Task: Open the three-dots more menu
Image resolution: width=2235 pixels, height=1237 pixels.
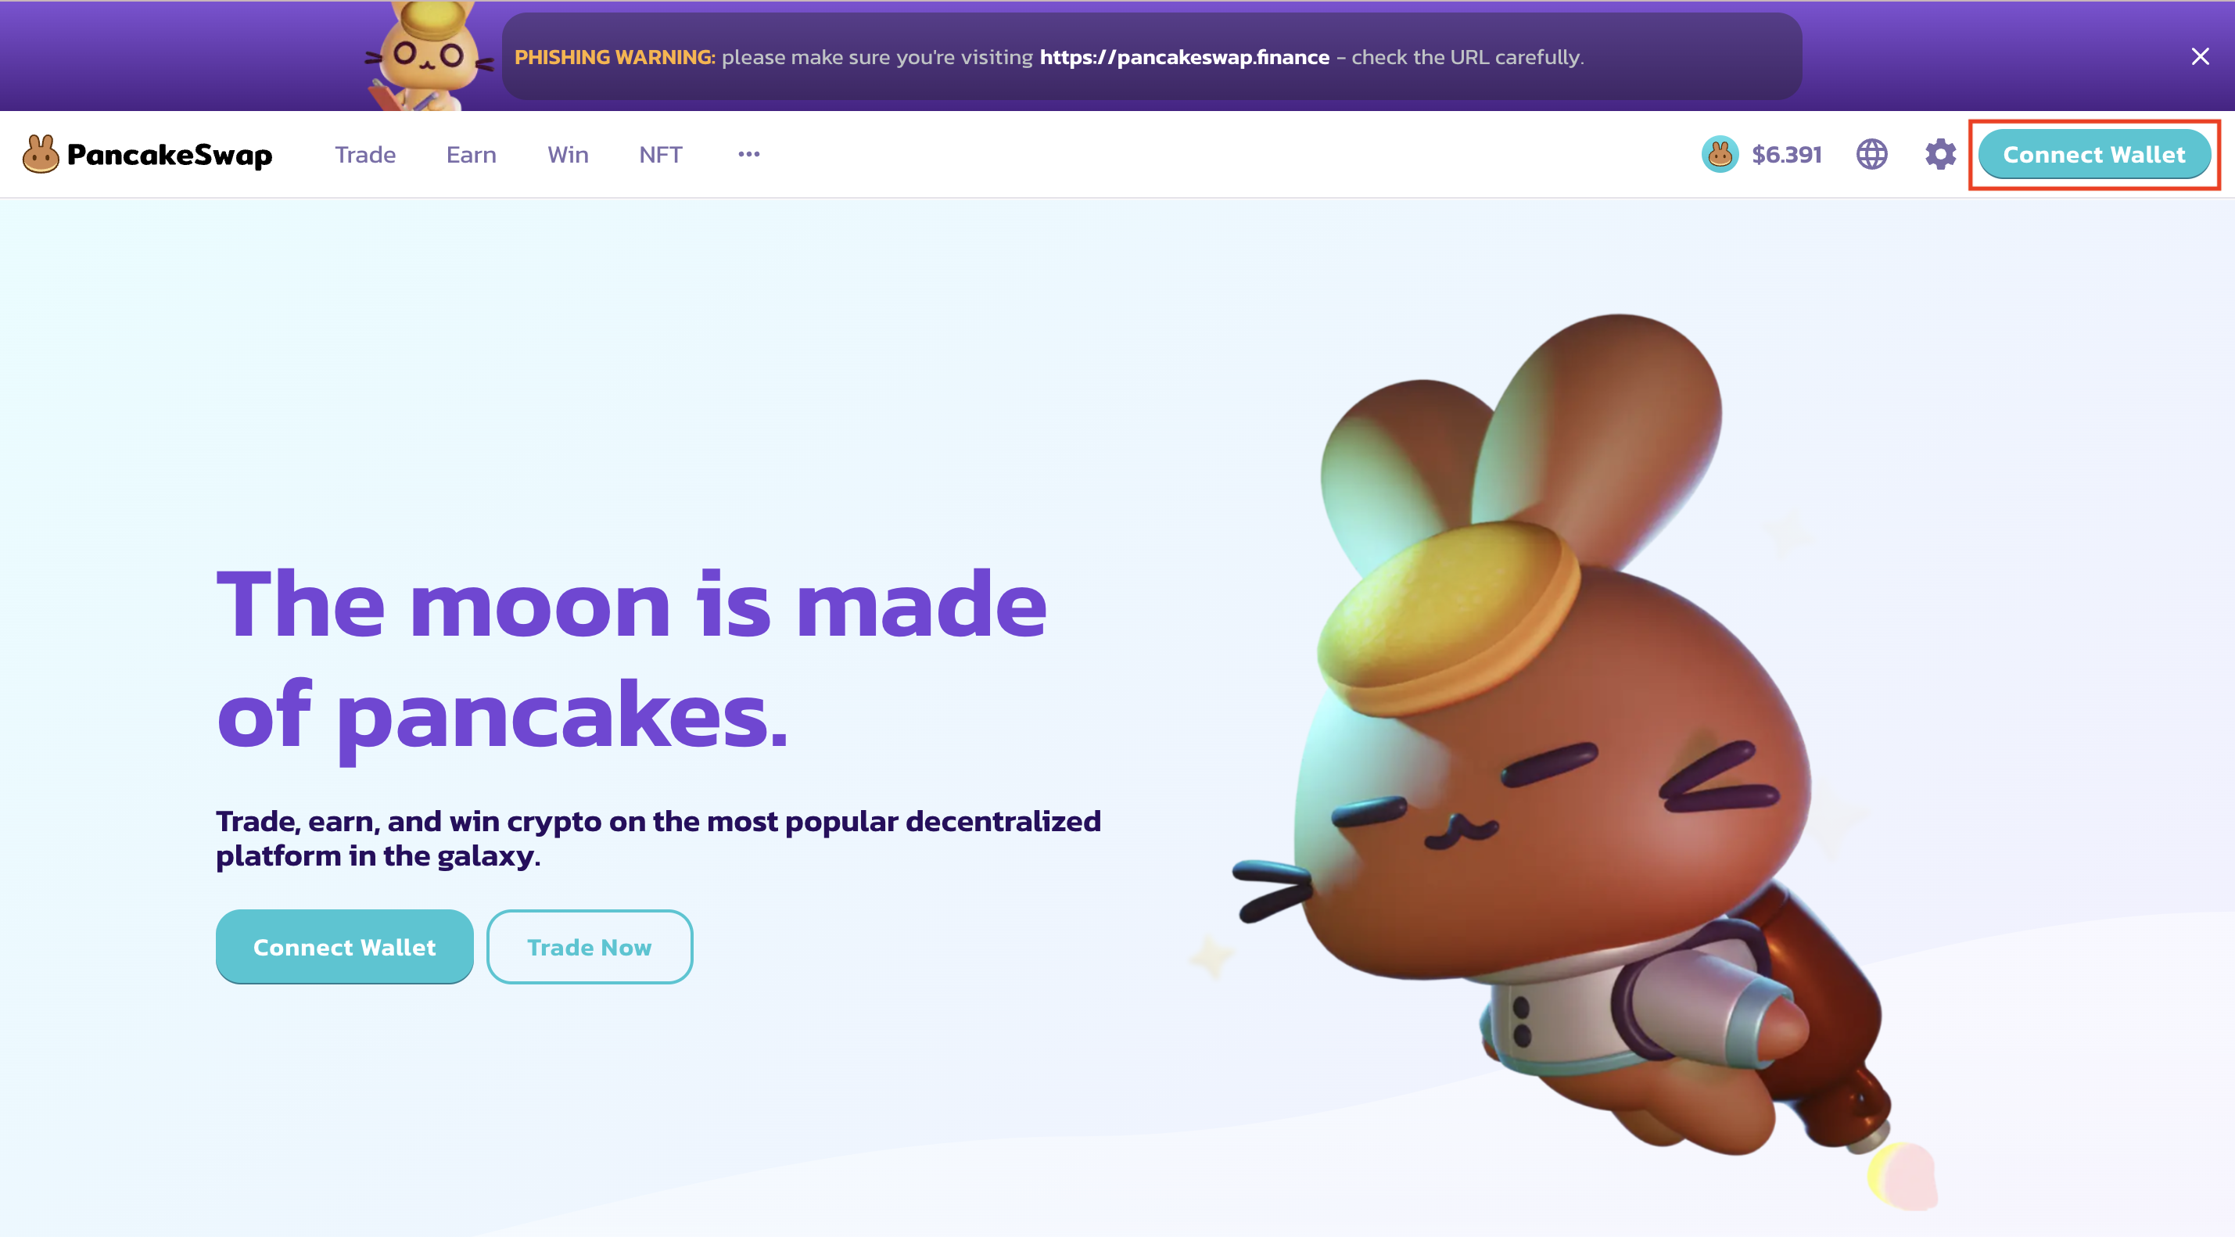Action: tap(748, 154)
